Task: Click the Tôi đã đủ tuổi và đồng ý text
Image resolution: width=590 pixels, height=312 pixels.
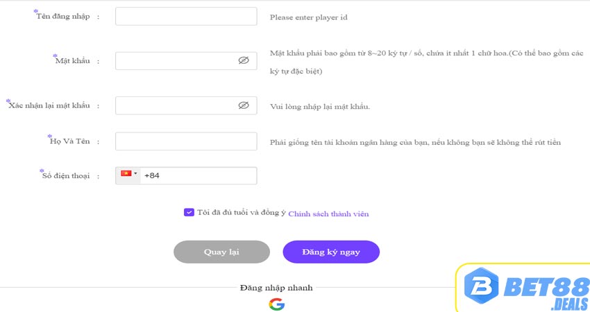Action: (242, 213)
